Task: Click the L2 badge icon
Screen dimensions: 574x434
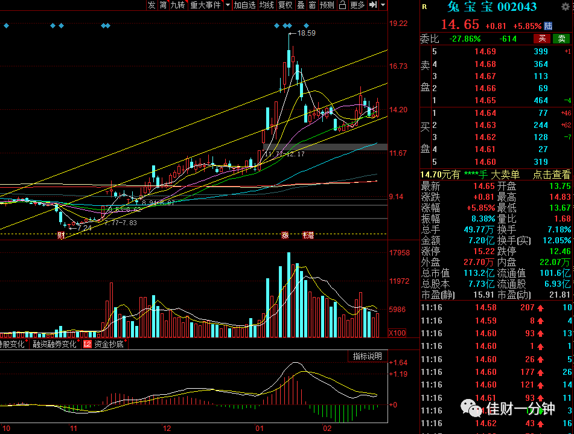Action: pos(87,344)
